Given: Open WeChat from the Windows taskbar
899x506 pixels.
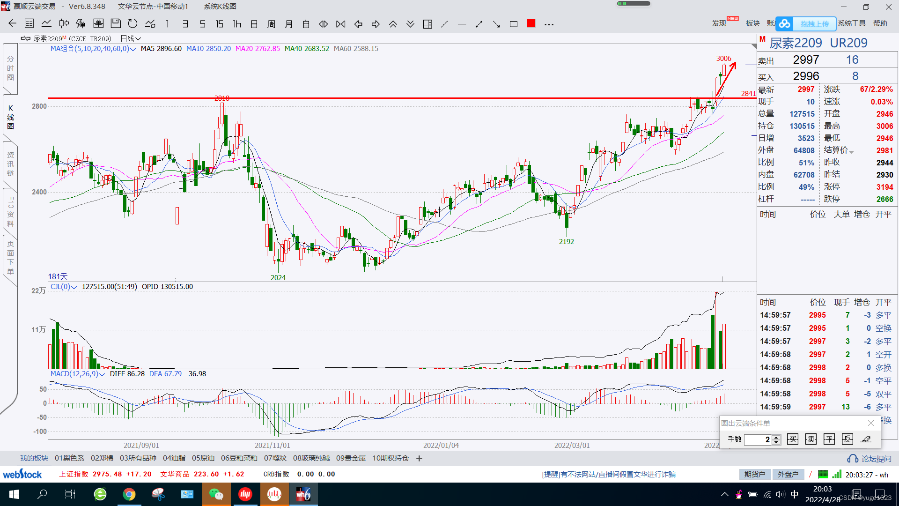Looking at the screenshot, I should coord(216,494).
